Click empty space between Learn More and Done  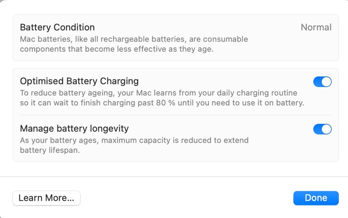pos(187,198)
